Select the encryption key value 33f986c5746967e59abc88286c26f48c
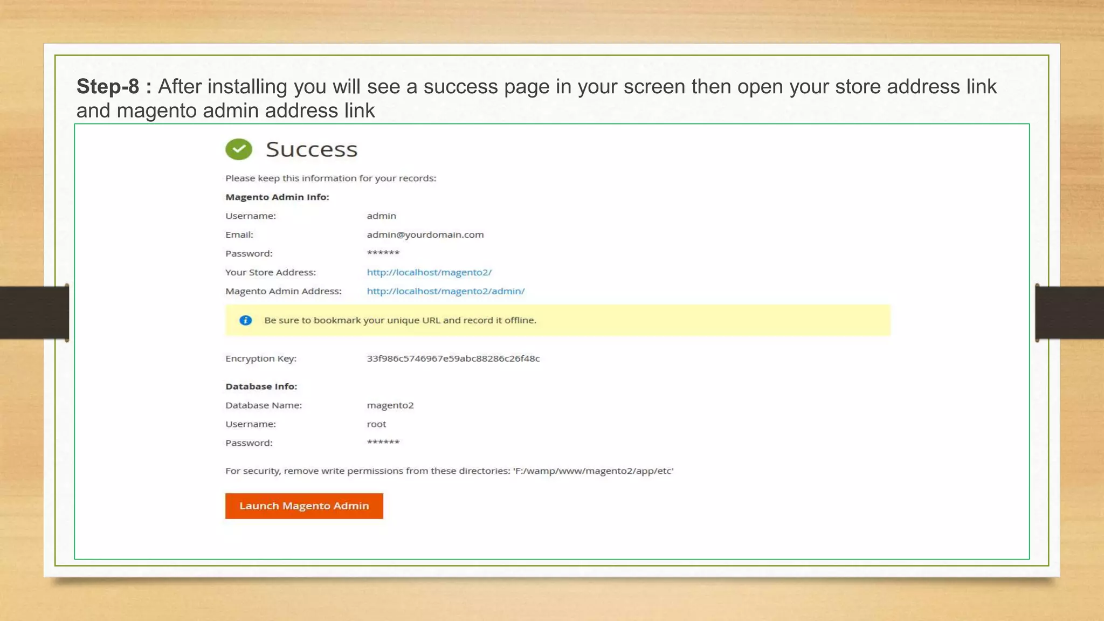Viewport: 1104px width, 621px height. pyautogui.click(x=453, y=358)
